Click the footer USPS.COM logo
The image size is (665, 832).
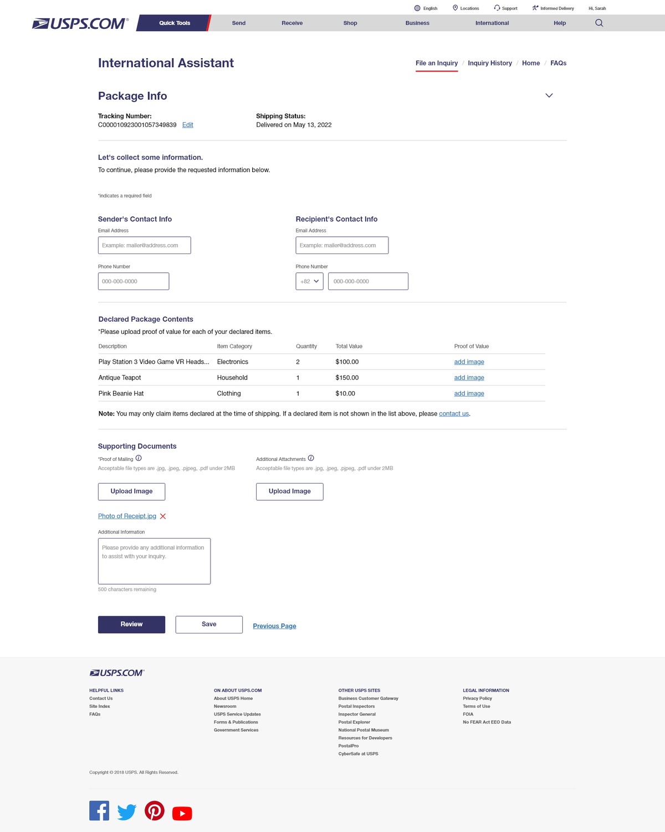pyautogui.click(x=117, y=673)
